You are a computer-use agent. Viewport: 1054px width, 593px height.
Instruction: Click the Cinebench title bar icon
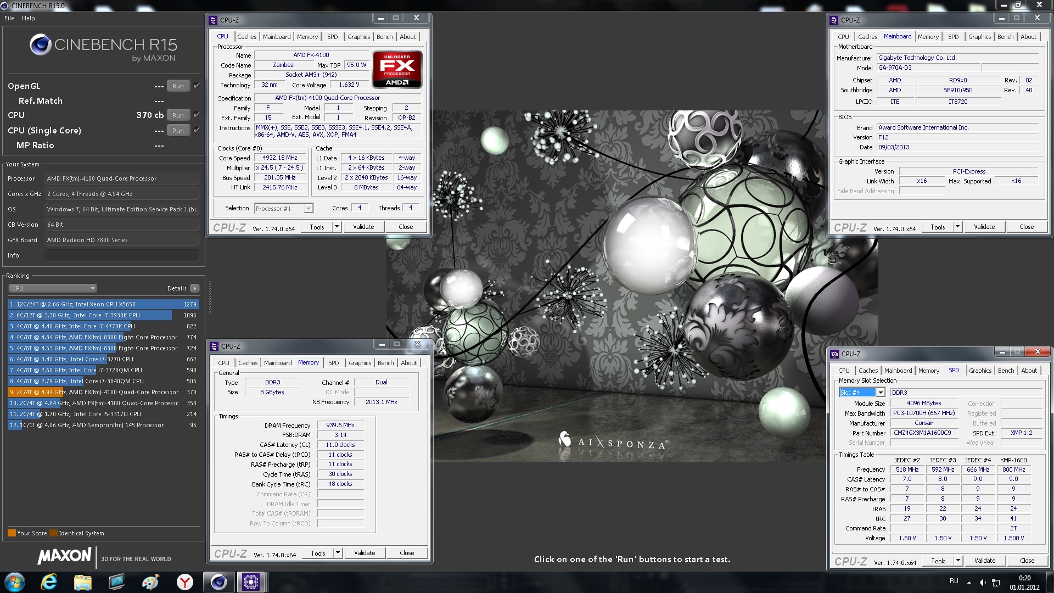pyautogui.click(x=5, y=5)
